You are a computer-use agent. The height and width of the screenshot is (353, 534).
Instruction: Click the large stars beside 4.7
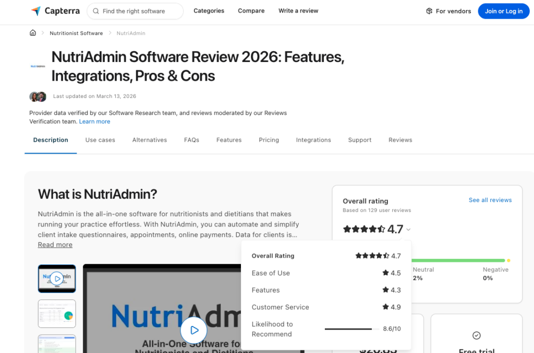[364, 229]
